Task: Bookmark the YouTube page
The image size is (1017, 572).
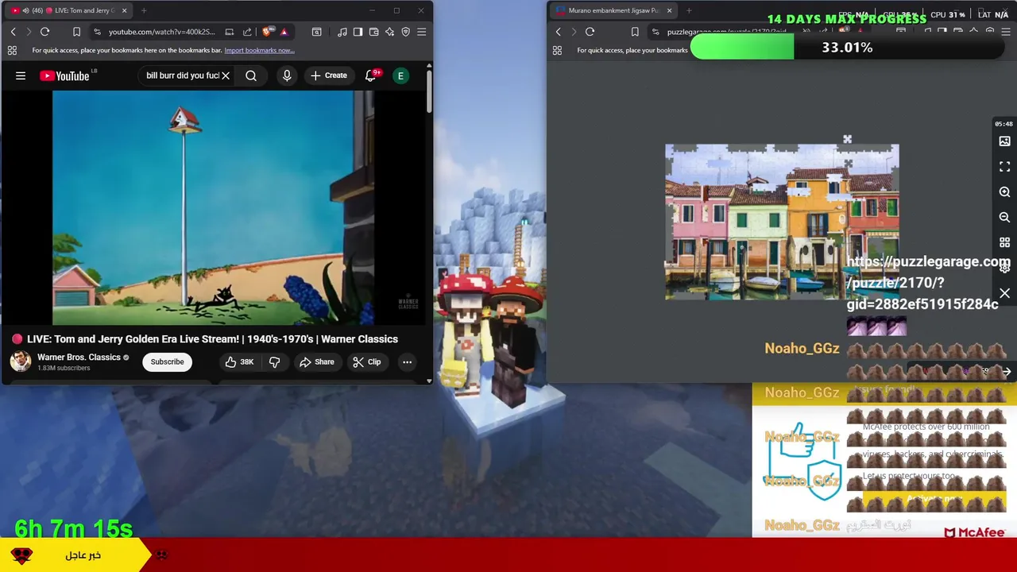Action: tap(76, 32)
